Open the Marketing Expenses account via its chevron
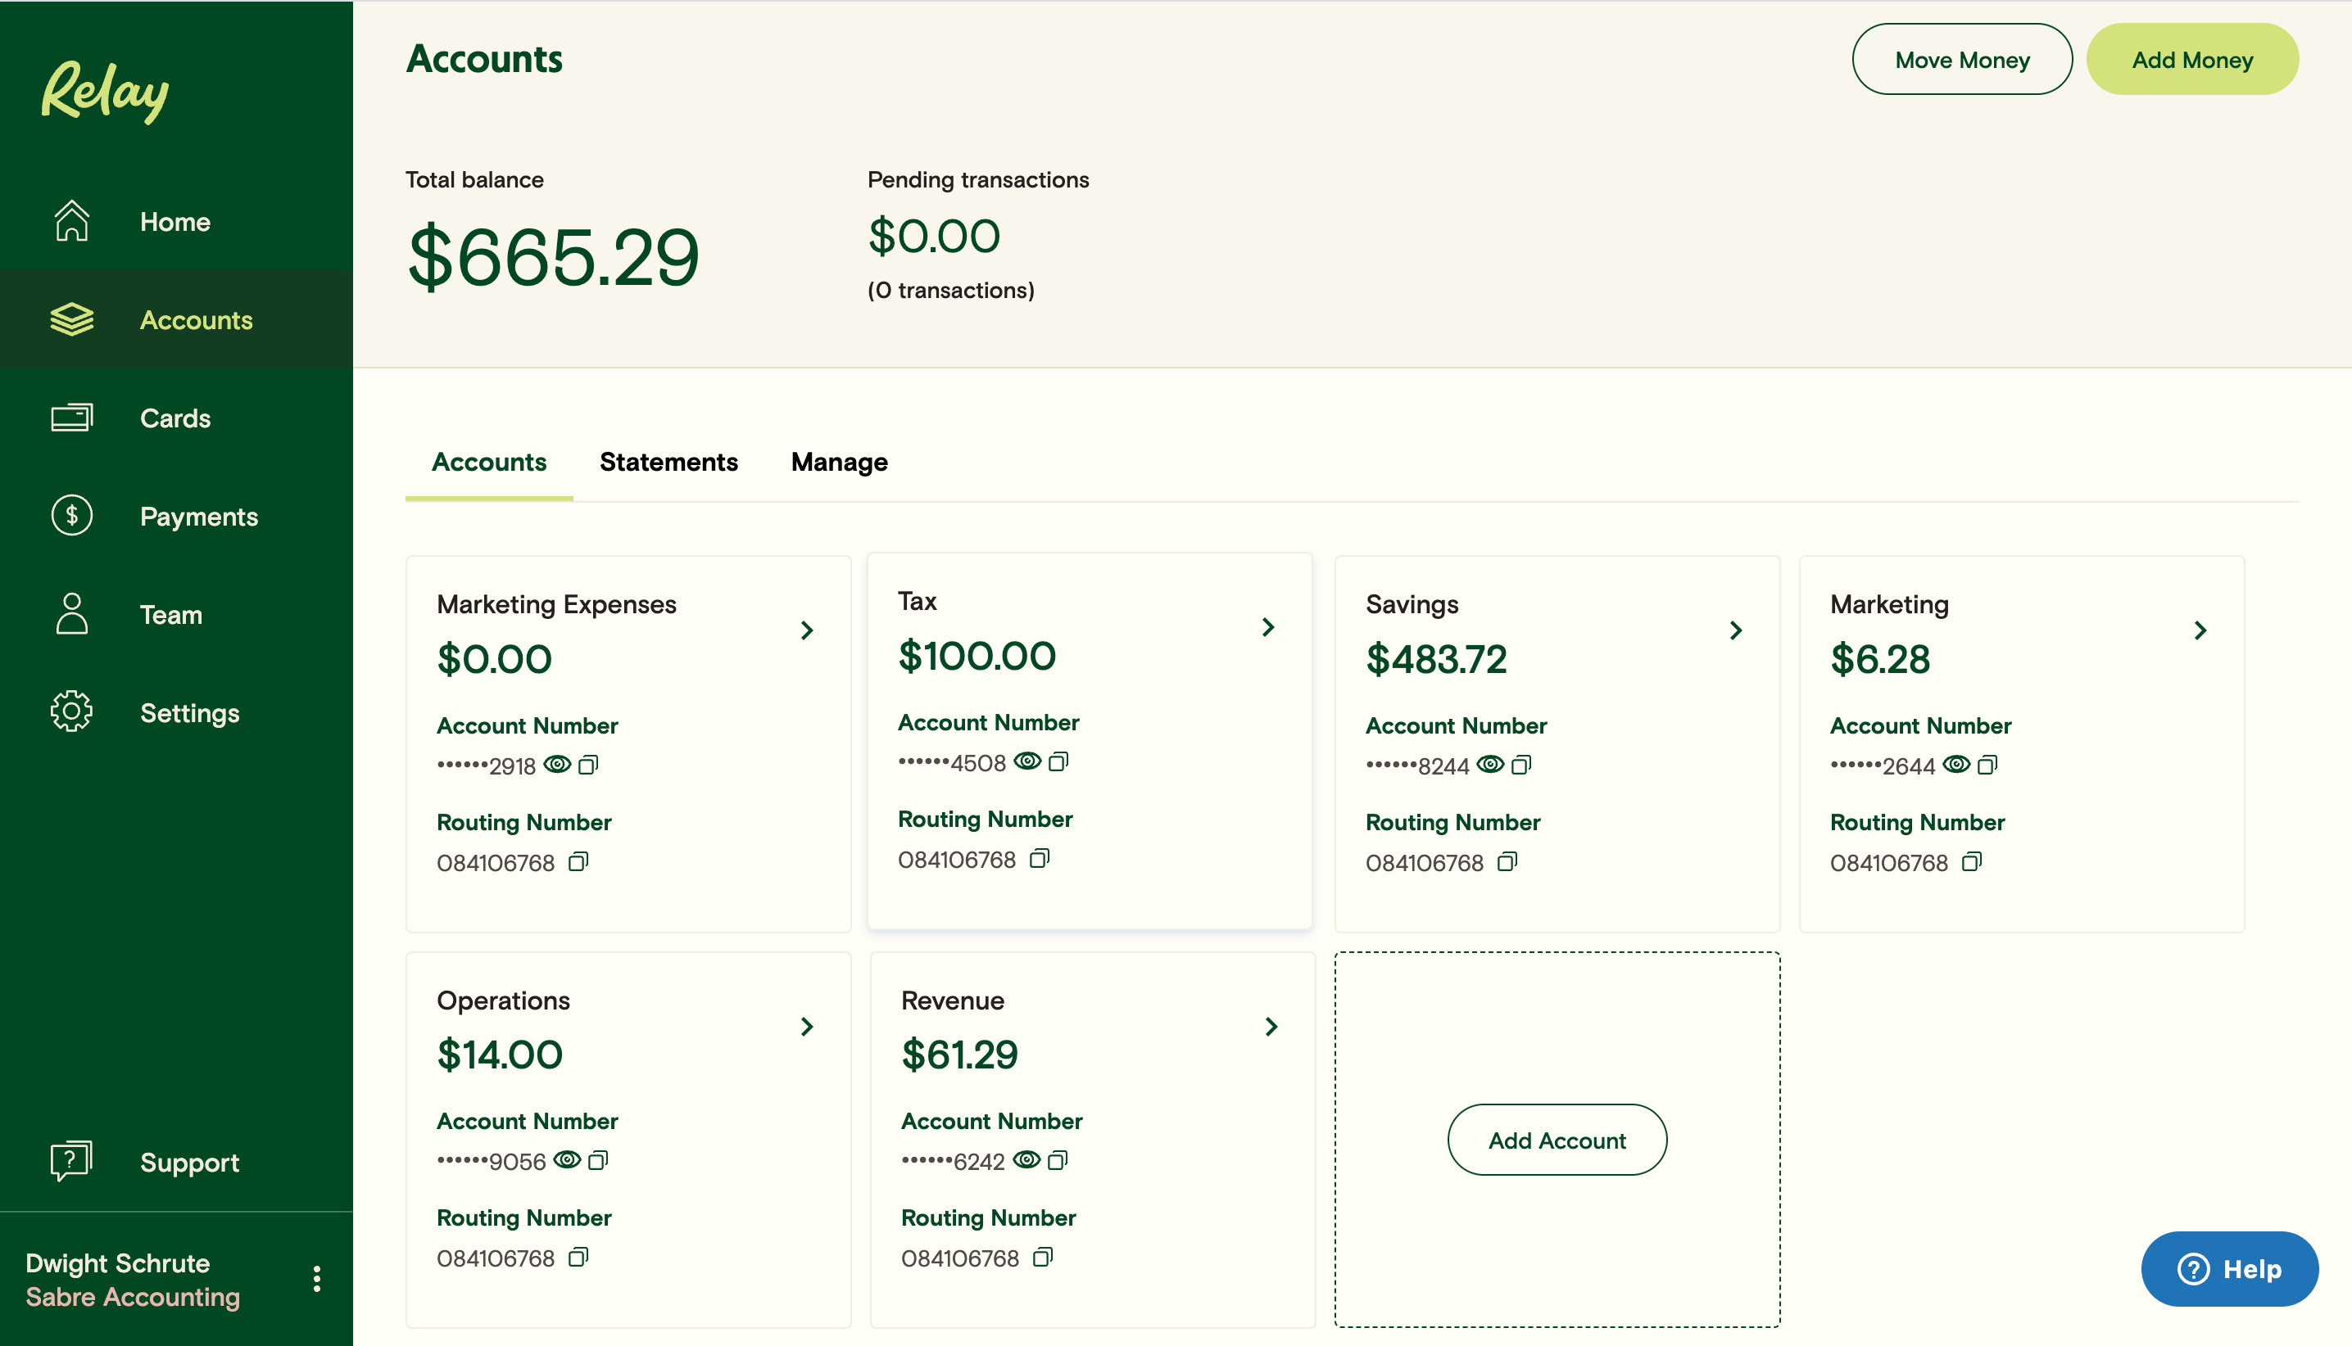Viewport: 2352px width, 1346px height. (x=808, y=630)
